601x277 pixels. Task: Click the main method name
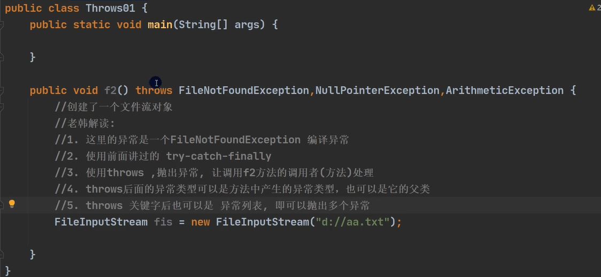click(x=160, y=25)
